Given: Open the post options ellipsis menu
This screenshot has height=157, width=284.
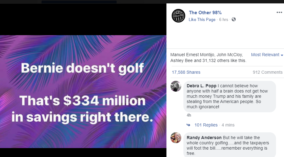Looking at the screenshot, I should click(x=279, y=12).
